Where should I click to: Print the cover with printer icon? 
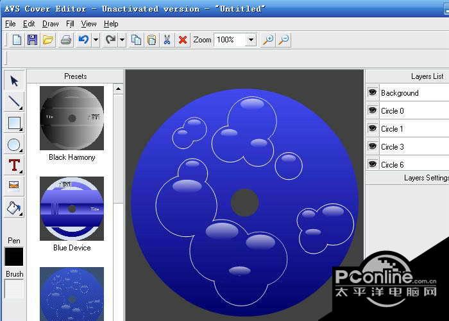[x=66, y=40]
